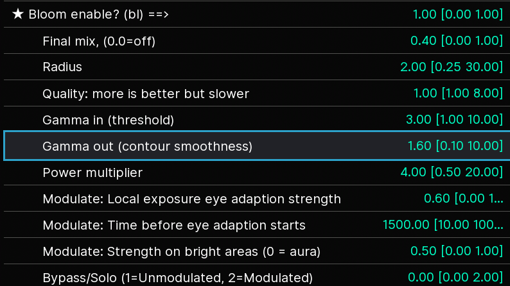Screen dimensions: 510x286
Task: Click the Final mix value 0.40
Action: (423, 40)
